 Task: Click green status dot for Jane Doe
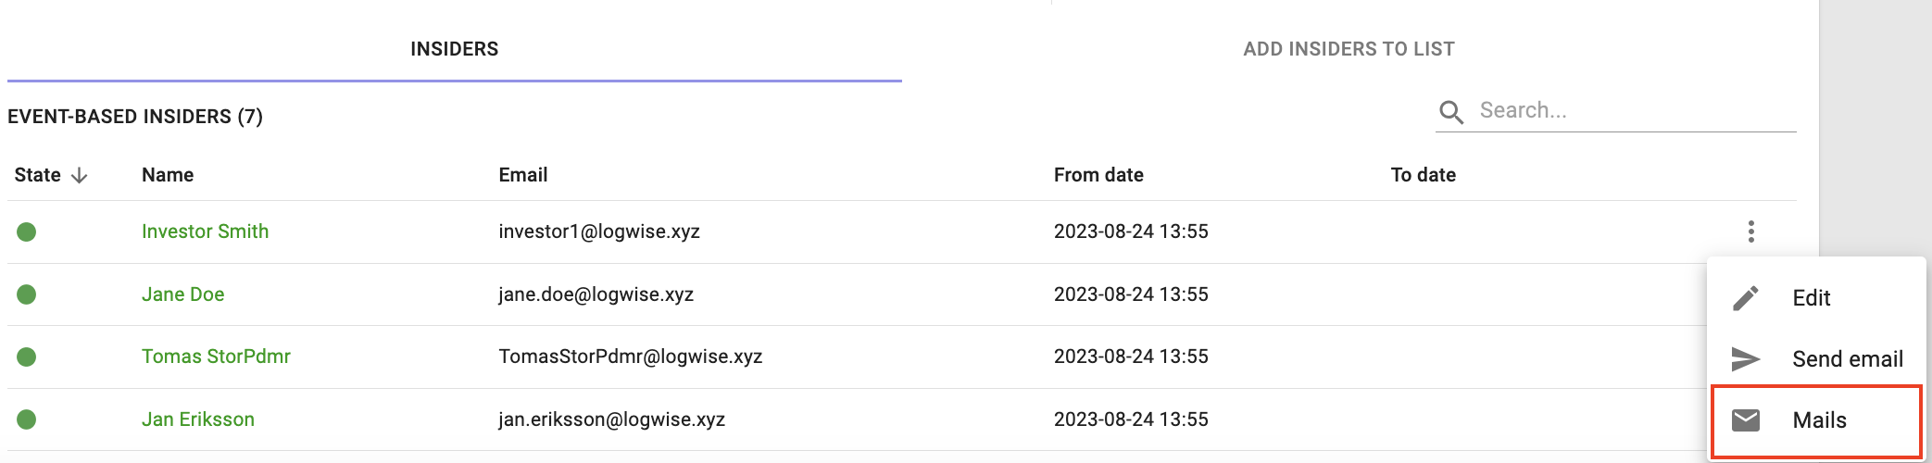(x=27, y=294)
